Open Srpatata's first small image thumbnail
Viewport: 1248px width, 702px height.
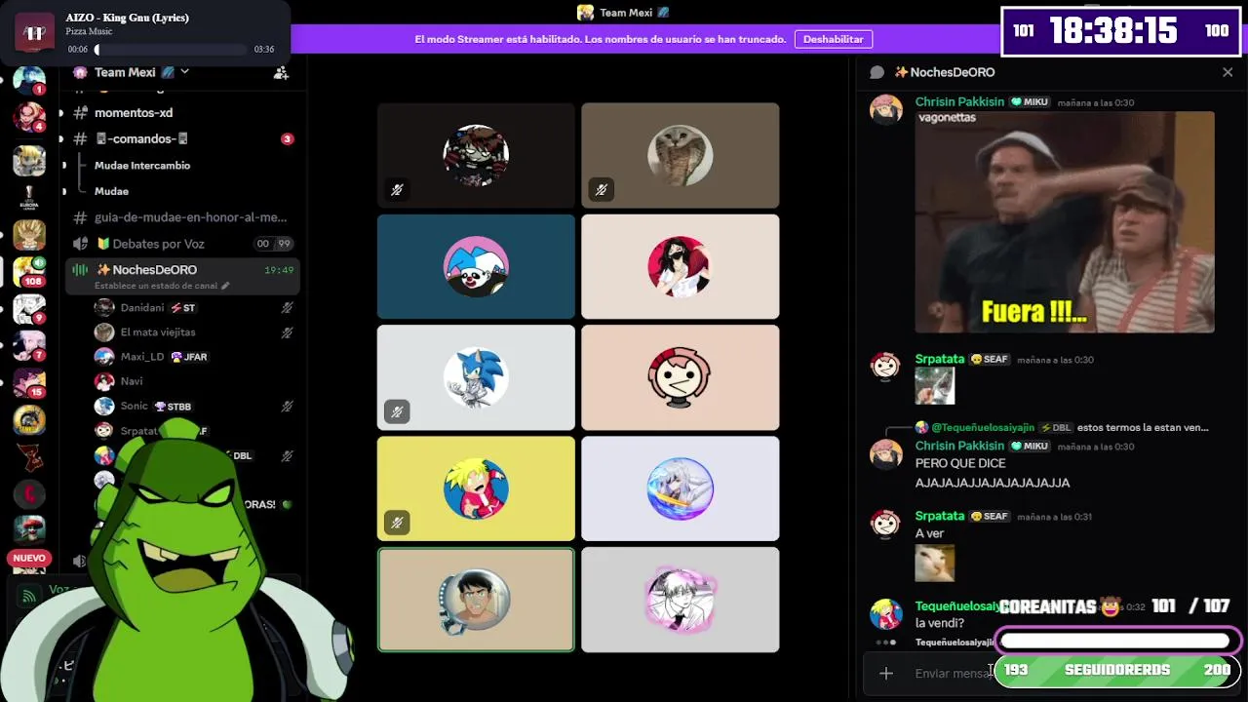(x=934, y=386)
